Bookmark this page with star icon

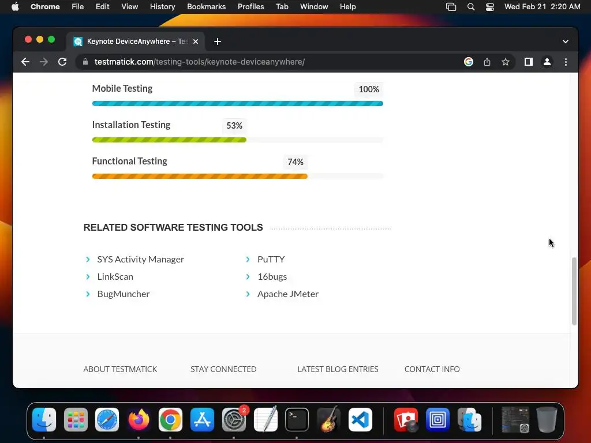[x=506, y=62]
